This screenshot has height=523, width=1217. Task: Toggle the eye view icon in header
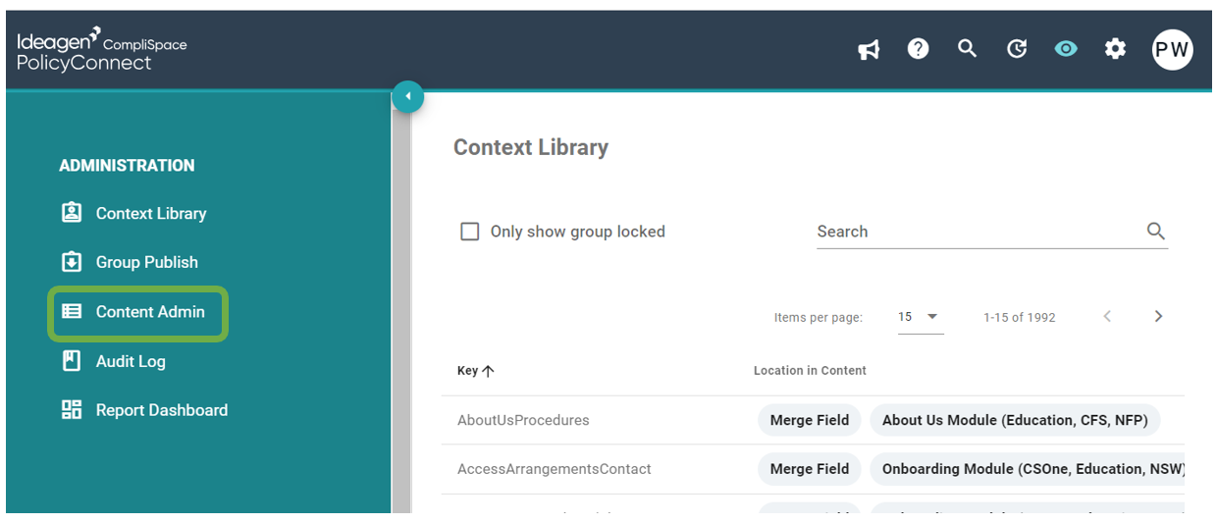[x=1066, y=48]
